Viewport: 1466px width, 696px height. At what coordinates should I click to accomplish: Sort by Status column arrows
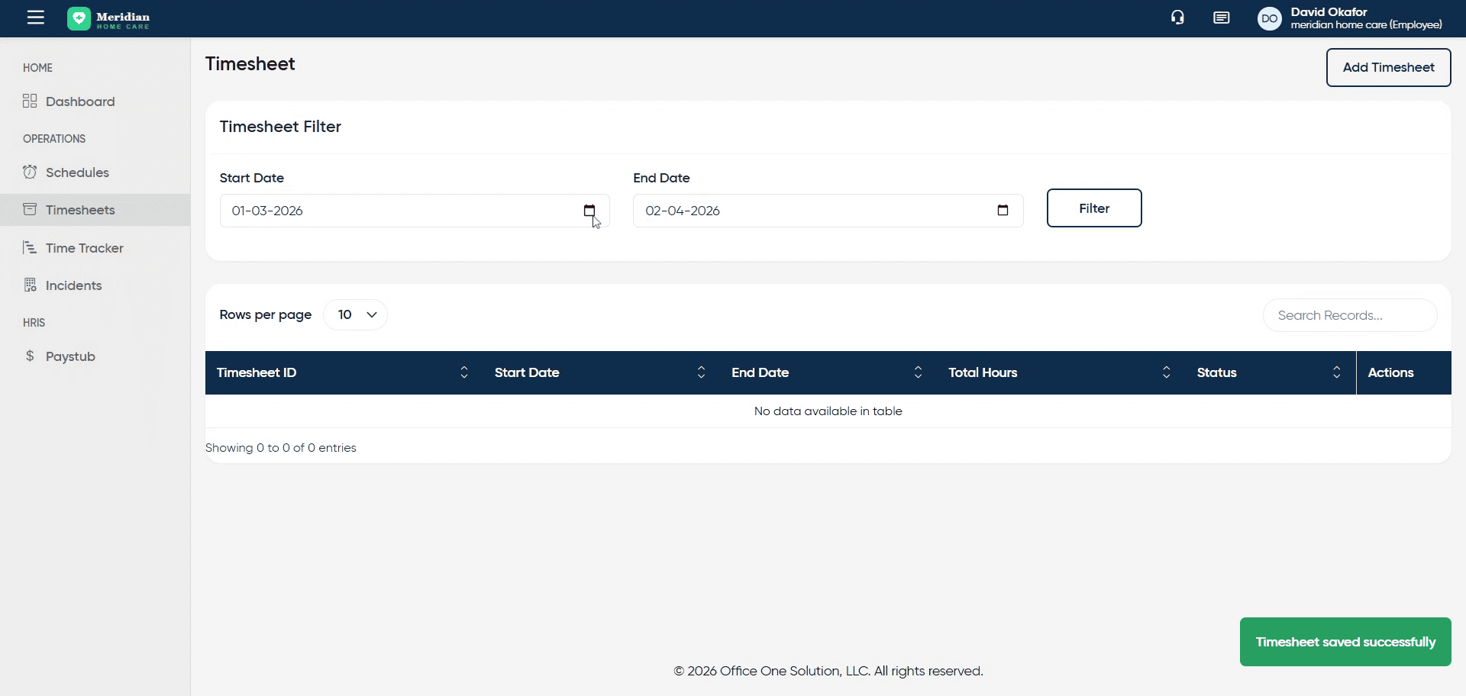[x=1336, y=372]
